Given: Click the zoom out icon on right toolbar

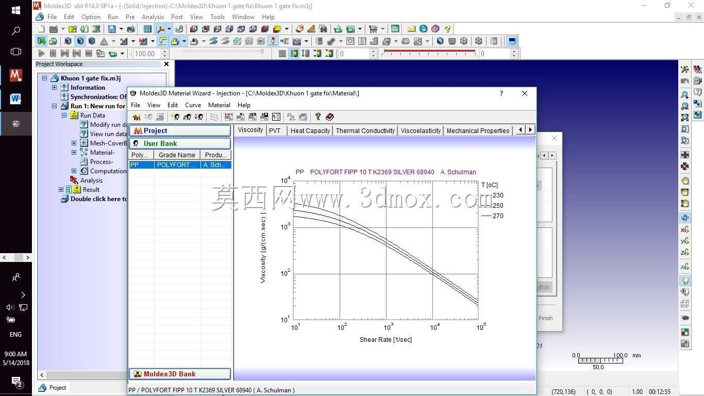Looking at the screenshot, I should pyautogui.click(x=685, y=106).
